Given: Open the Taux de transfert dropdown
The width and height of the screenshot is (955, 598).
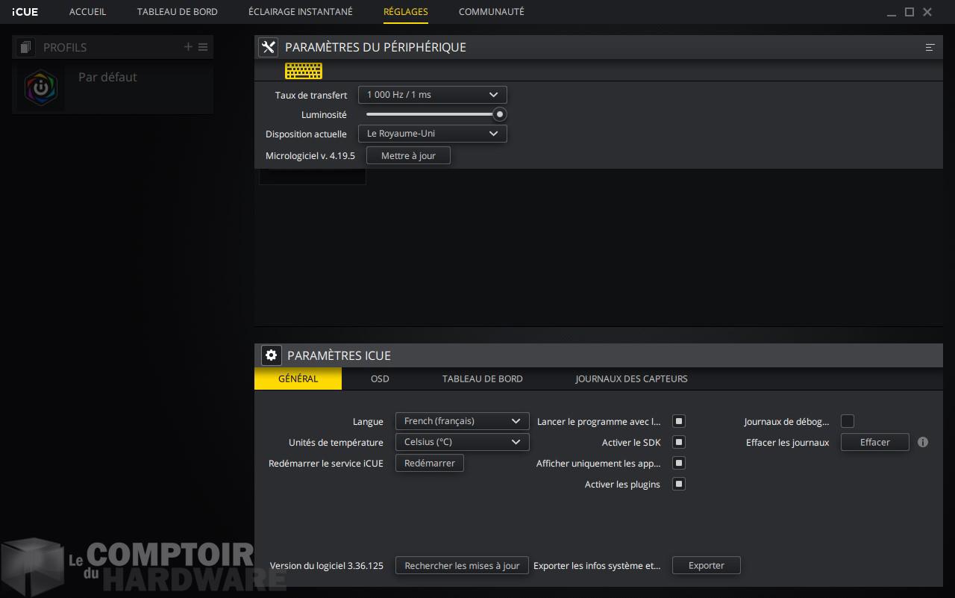Looking at the screenshot, I should (432, 95).
